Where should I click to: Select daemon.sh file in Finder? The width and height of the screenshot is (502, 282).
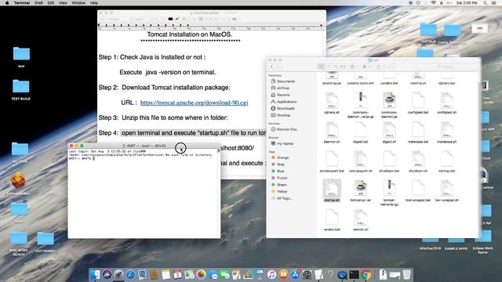coord(332,132)
